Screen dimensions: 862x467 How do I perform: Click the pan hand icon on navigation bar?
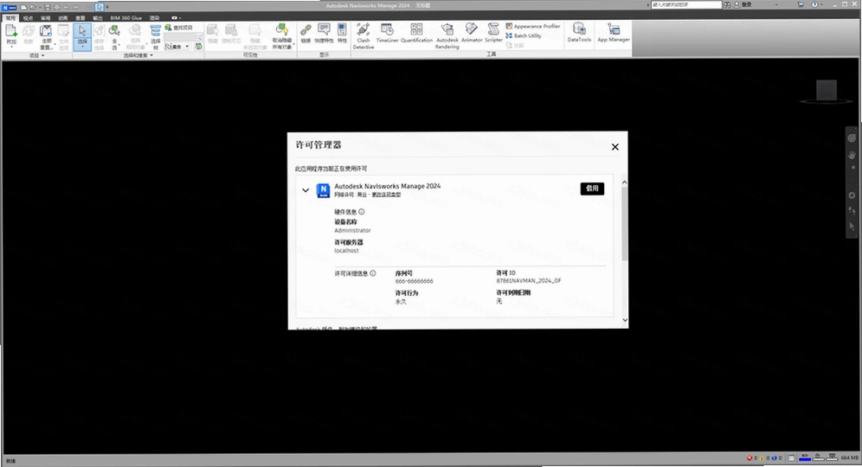(852, 155)
